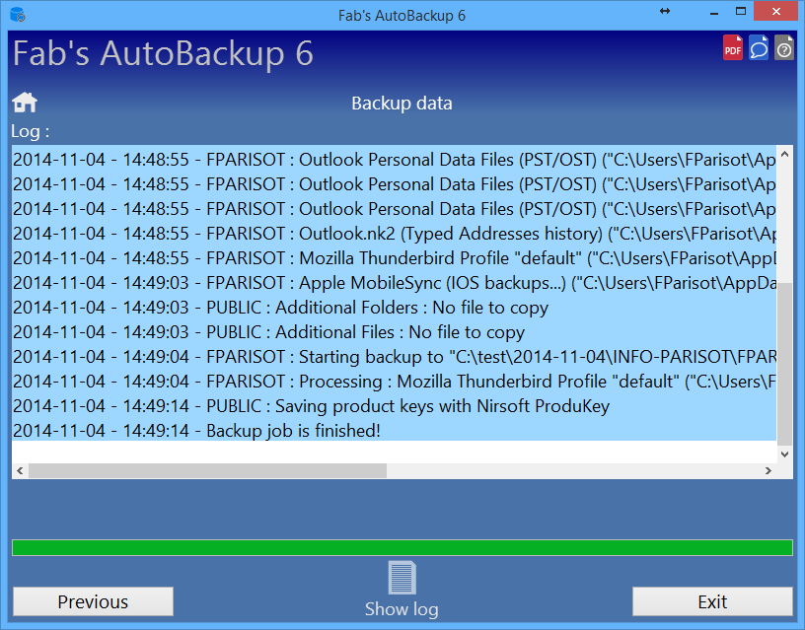
Task: Click the log scroll down arrow
Action: 784,455
